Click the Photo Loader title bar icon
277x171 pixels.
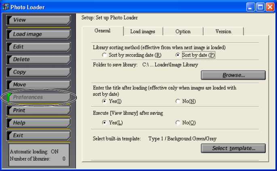pos(5,7)
